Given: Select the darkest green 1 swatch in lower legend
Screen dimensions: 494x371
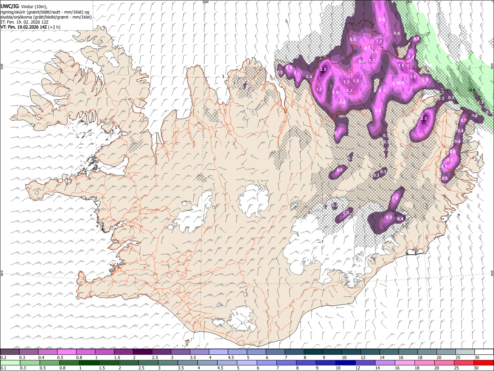Looking at the screenshot, I should 89,362.
